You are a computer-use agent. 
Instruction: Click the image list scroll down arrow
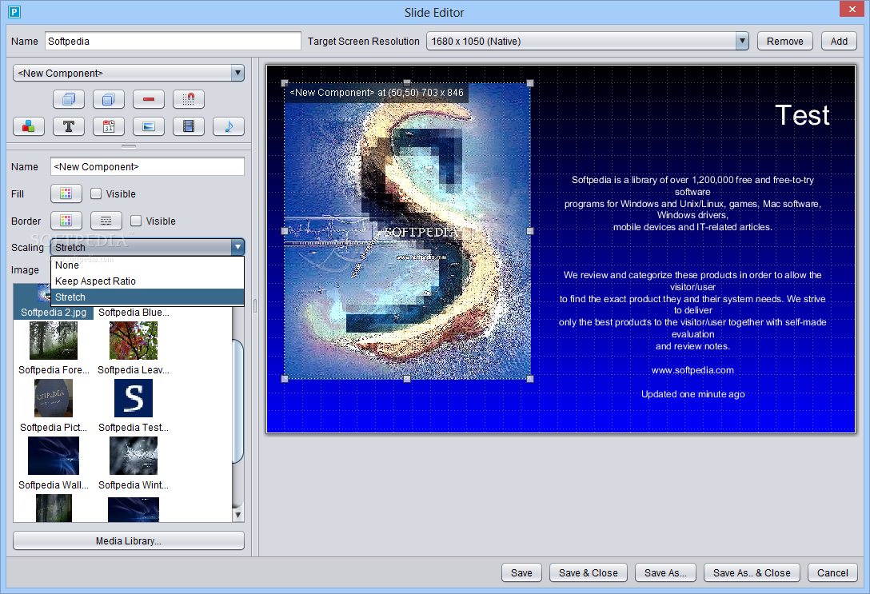click(237, 515)
